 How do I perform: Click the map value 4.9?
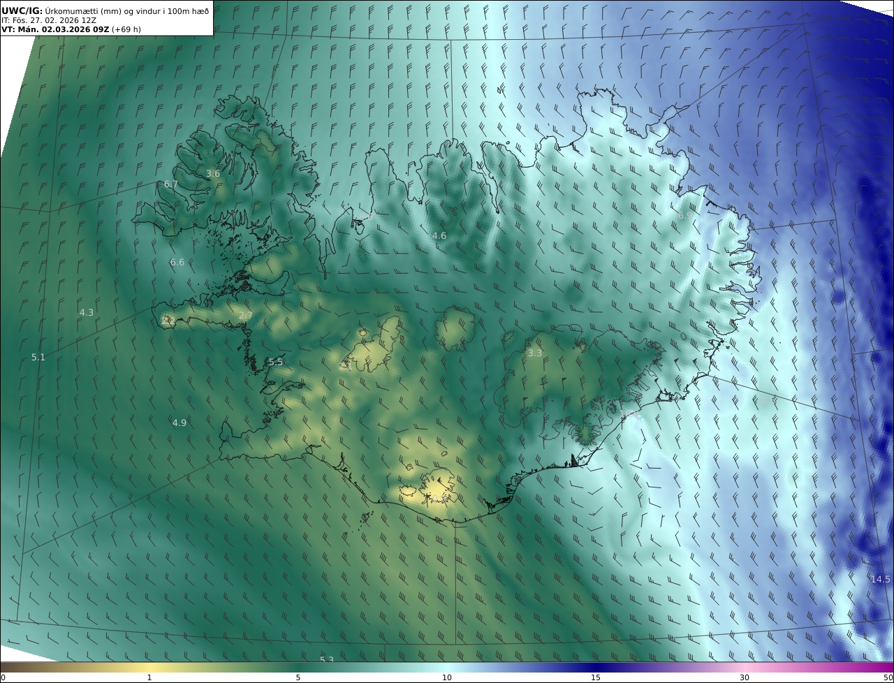179,423
